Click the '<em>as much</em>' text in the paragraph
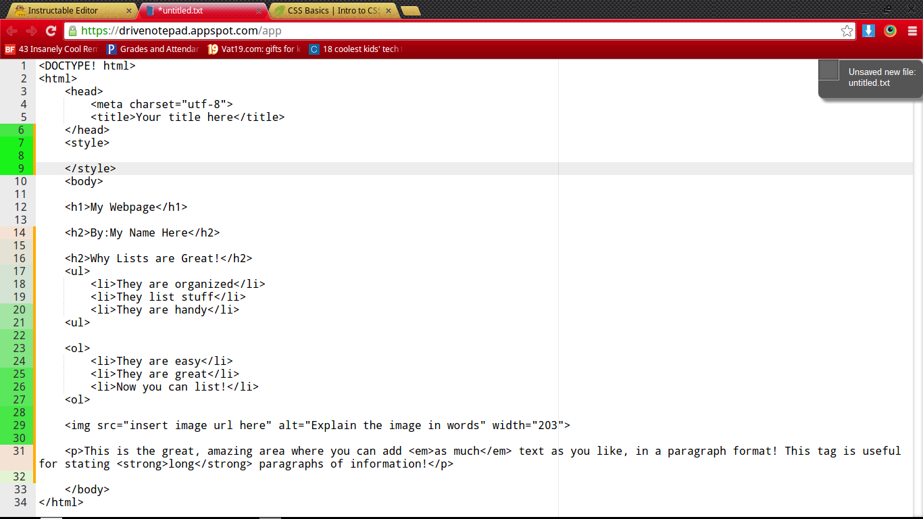 pos(460,451)
